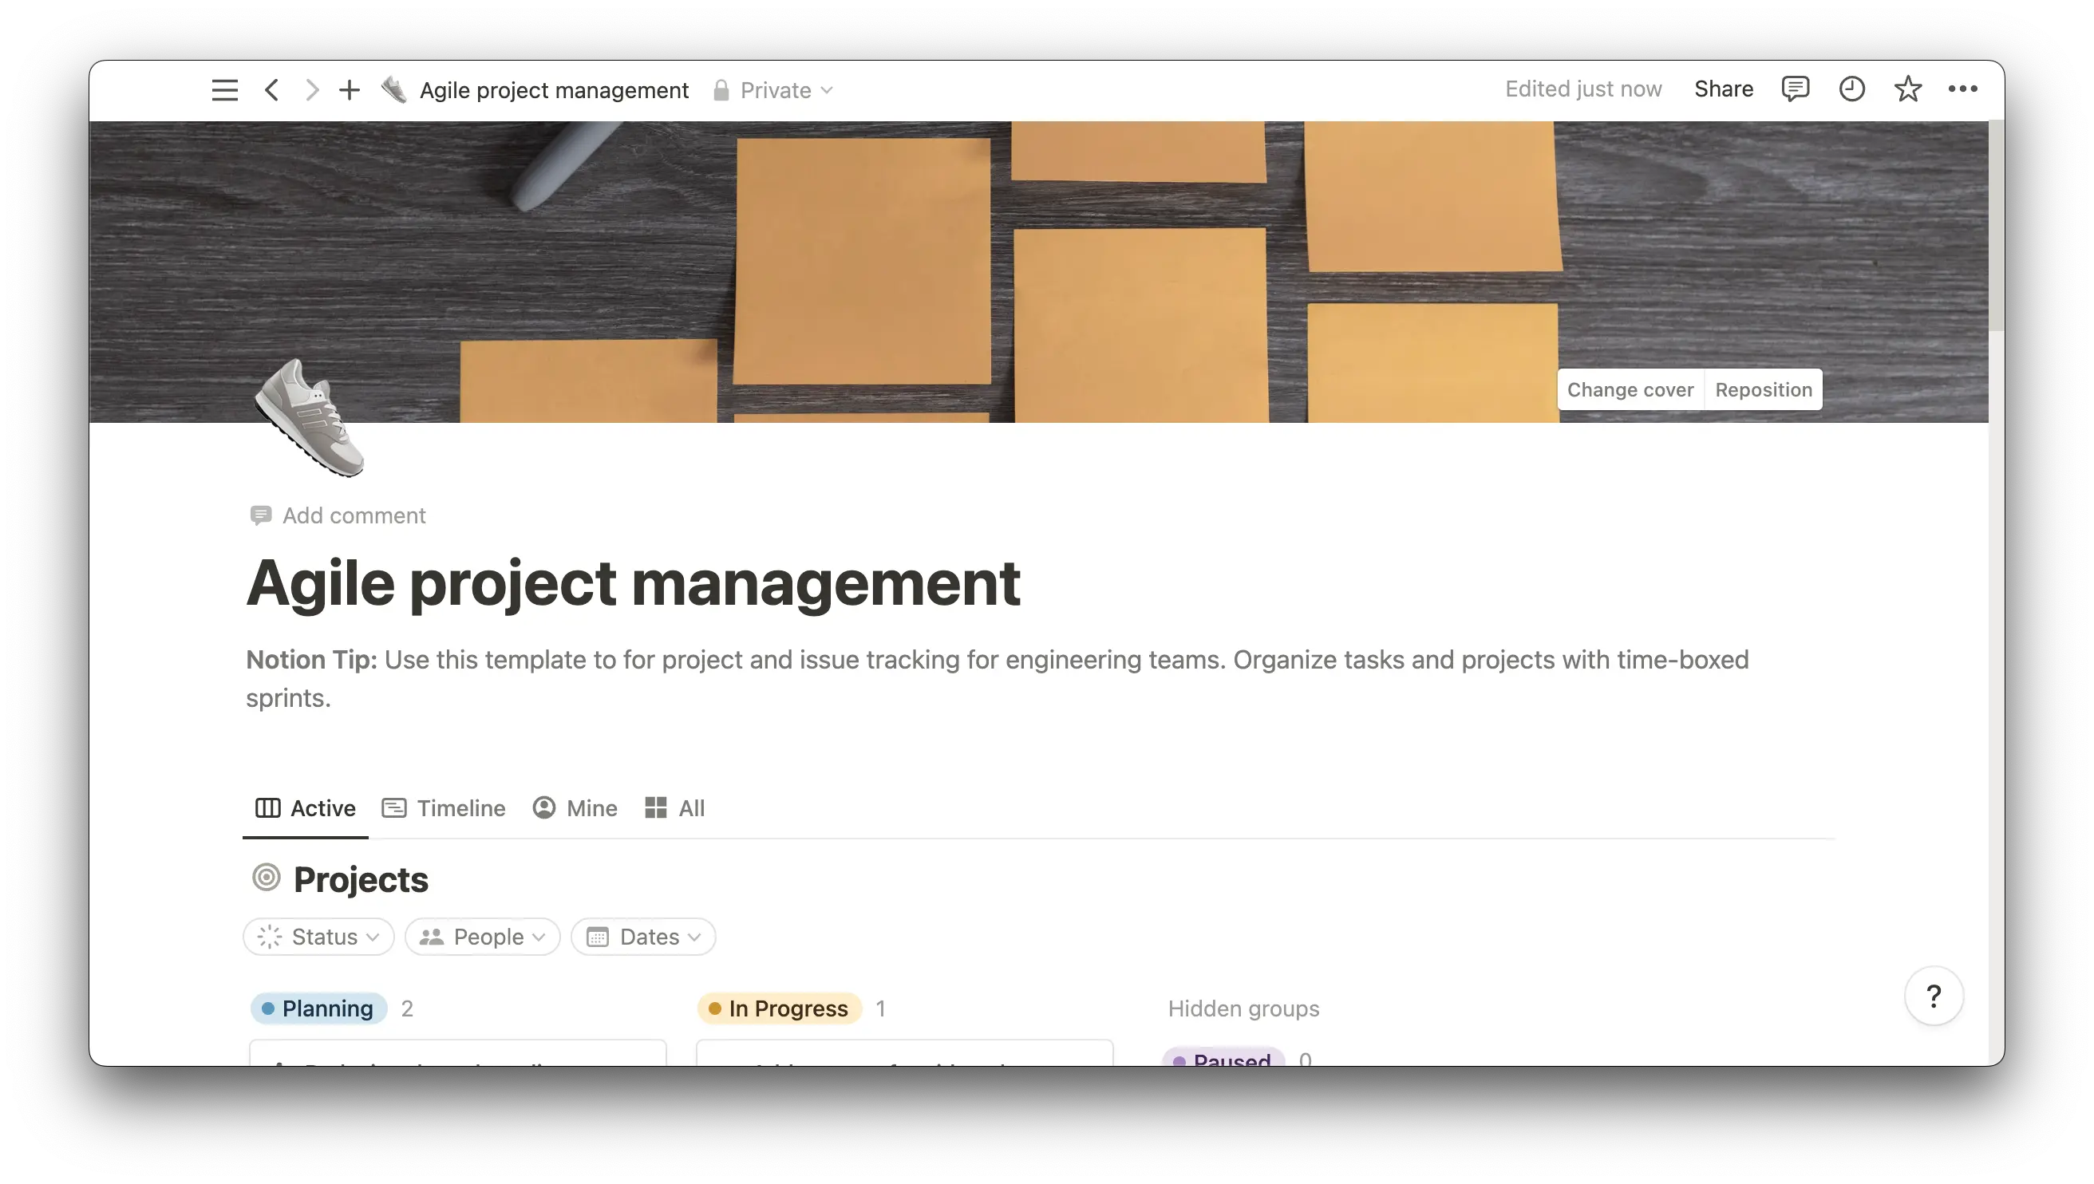Click the Share button
Viewport: 2094px width, 1184px height.
[1723, 89]
